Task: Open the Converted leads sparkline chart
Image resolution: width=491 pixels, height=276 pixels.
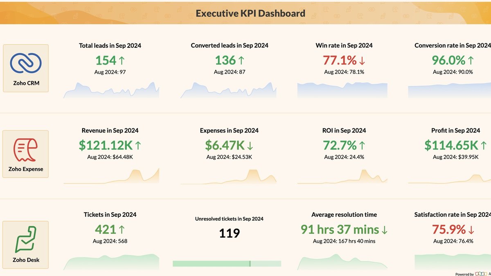Action: 228,90
